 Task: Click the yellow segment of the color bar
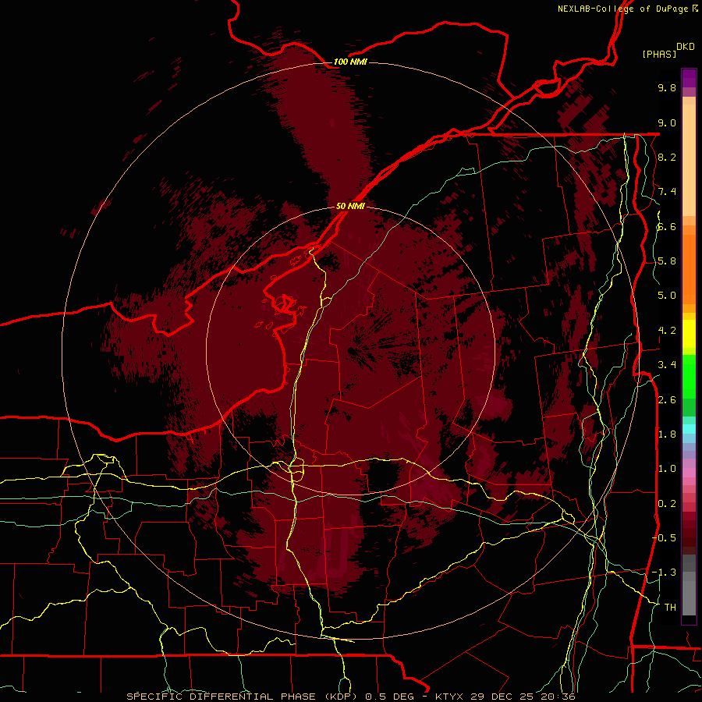coord(689,334)
